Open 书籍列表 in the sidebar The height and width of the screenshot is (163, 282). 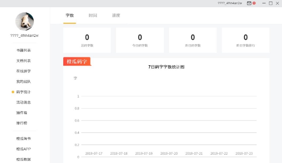pyautogui.click(x=23, y=51)
